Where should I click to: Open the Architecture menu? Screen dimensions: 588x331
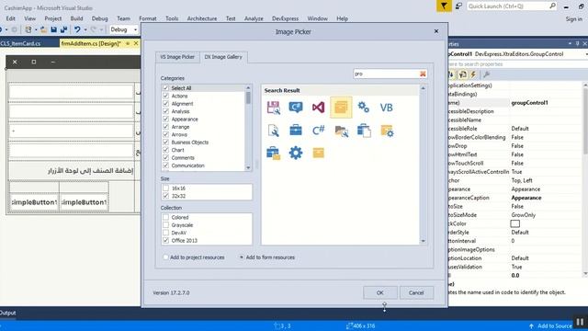(202, 18)
